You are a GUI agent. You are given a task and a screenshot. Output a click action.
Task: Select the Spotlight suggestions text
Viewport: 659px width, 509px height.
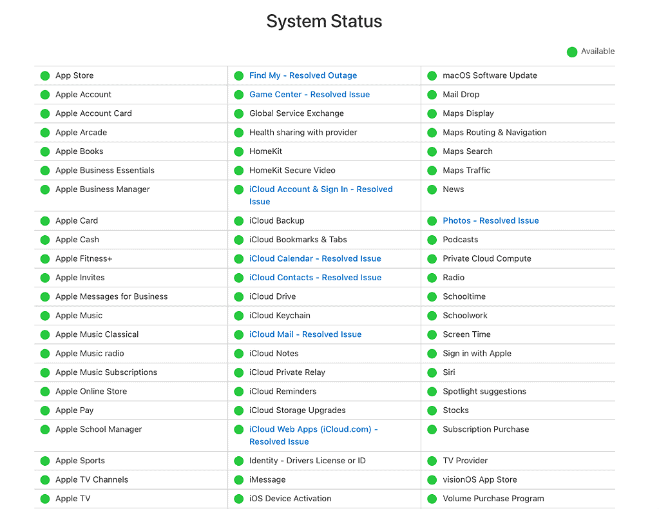click(x=484, y=391)
